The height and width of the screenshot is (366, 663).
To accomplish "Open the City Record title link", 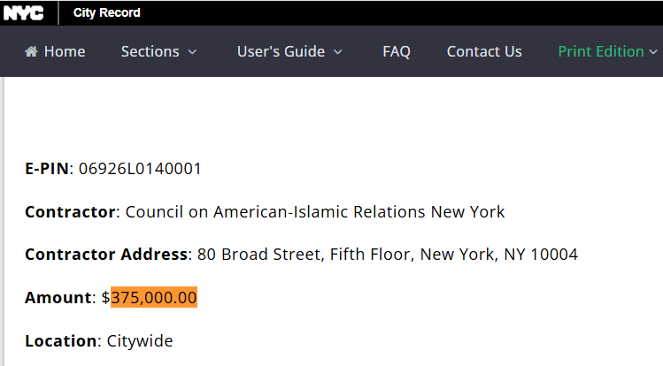I will (106, 12).
